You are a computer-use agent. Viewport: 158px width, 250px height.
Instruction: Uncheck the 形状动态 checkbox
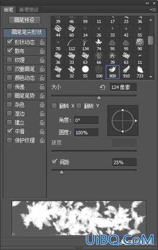(9, 42)
